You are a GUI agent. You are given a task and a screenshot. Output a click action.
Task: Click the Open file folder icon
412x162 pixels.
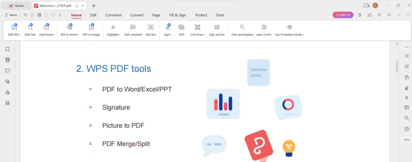pyautogui.click(x=25, y=15)
